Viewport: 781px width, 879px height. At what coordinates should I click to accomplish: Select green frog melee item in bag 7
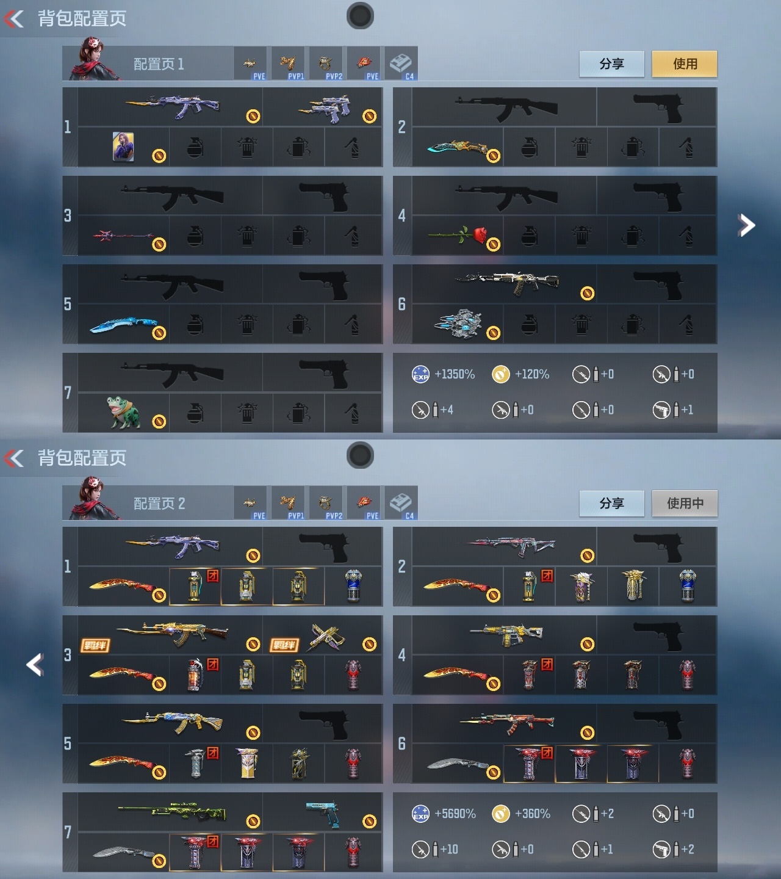124,413
